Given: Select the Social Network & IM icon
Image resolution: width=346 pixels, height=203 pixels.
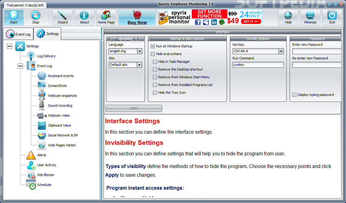Looking at the screenshot, I should tap(42, 135).
